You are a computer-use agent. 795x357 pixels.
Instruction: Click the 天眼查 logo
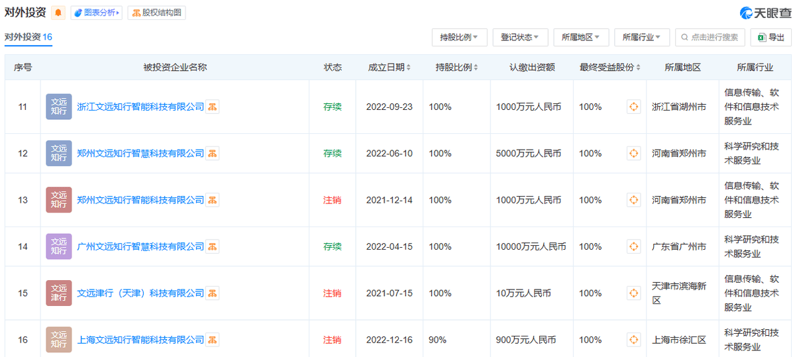pyautogui.click(x=765, y=13)
